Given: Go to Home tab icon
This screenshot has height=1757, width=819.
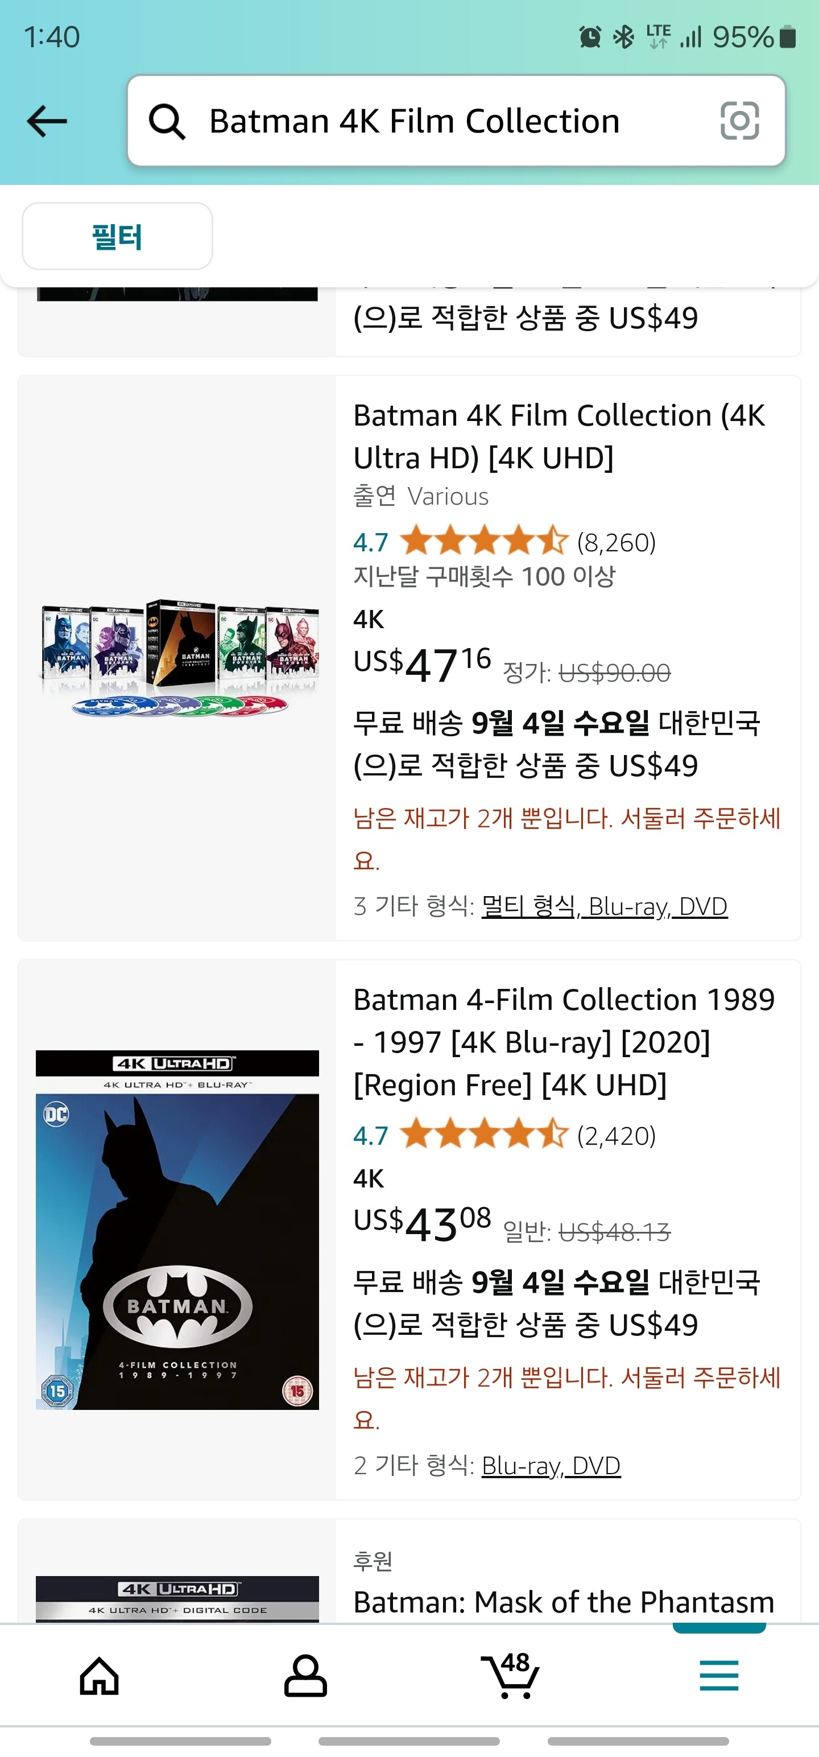Looking at the screenshot, I should [x=100, y=1676].
